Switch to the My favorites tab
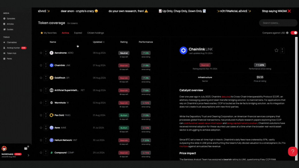The image size is (299, 168). [49, 33]
